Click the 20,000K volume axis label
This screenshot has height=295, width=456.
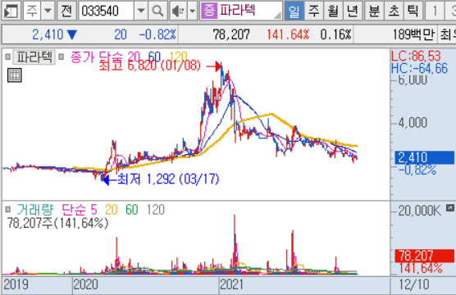(420, 211)
